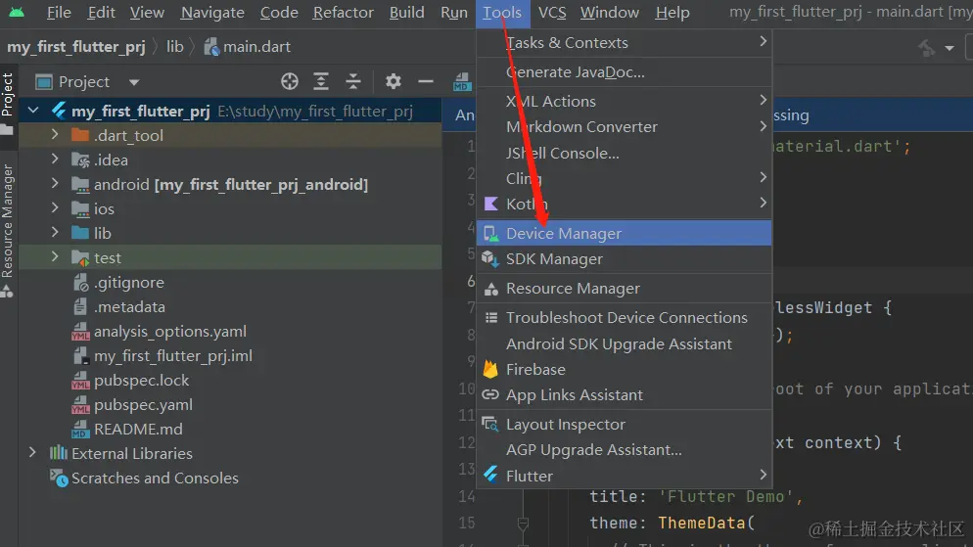Open the Help menu
973x547 pixels.
click(x=672, y=13)
